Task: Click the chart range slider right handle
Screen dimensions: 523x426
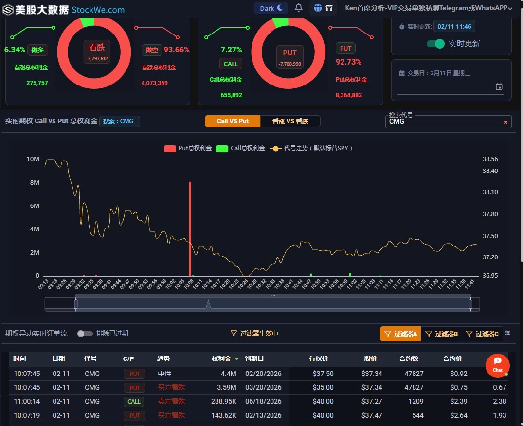Action: coord(470,304)
